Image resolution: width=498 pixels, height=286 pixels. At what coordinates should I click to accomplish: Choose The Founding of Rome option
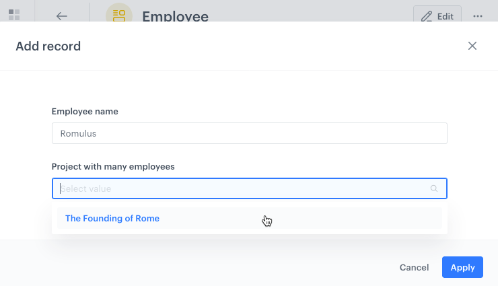click(x=112, y=219)
